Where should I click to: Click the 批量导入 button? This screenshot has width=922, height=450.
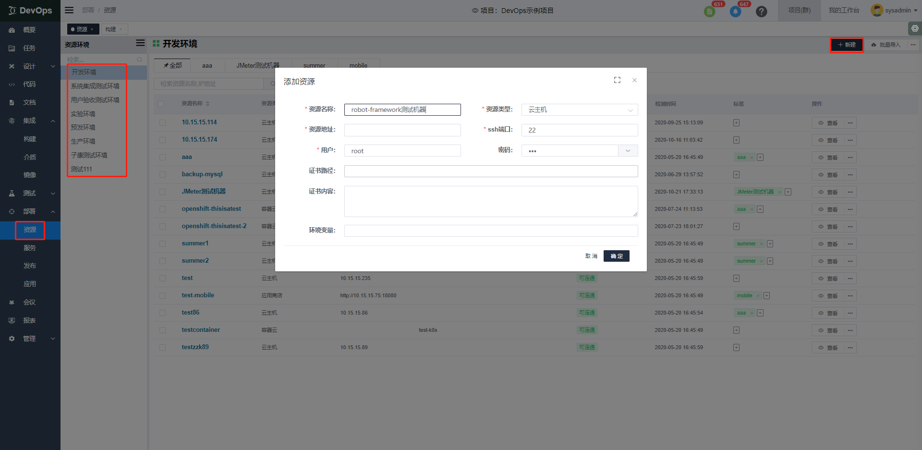point(886,45)
